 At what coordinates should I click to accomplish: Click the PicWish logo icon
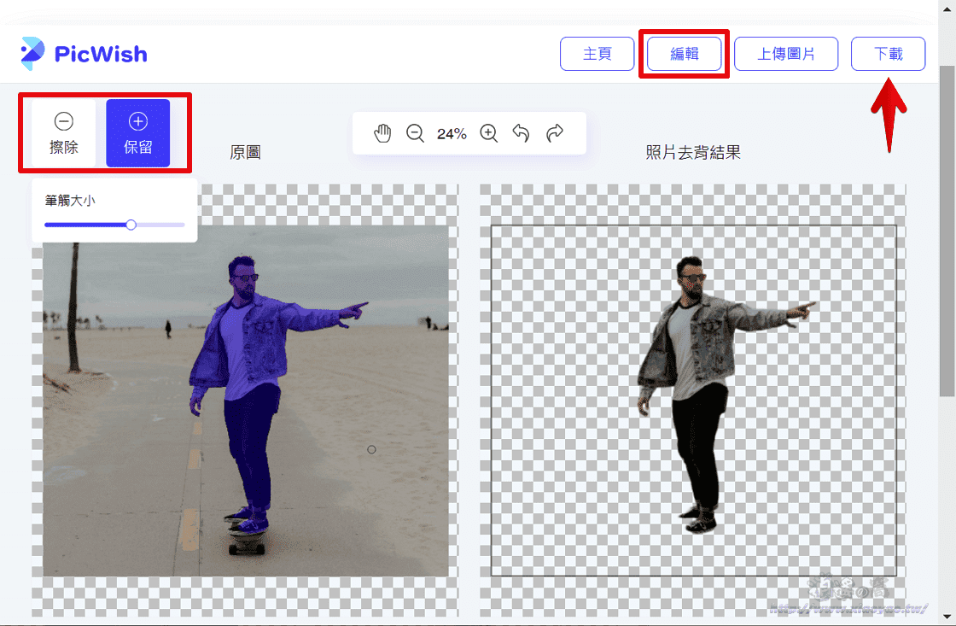pos(34,53)
